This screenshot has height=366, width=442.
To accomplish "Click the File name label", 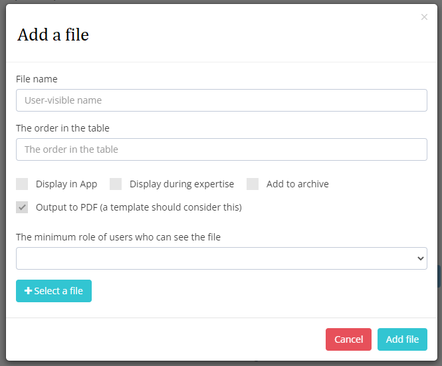I will click(37, 79).
